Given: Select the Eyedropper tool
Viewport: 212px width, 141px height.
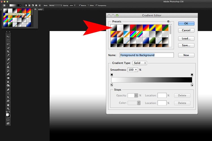Looking at the screenshot, I should [8, 55].
